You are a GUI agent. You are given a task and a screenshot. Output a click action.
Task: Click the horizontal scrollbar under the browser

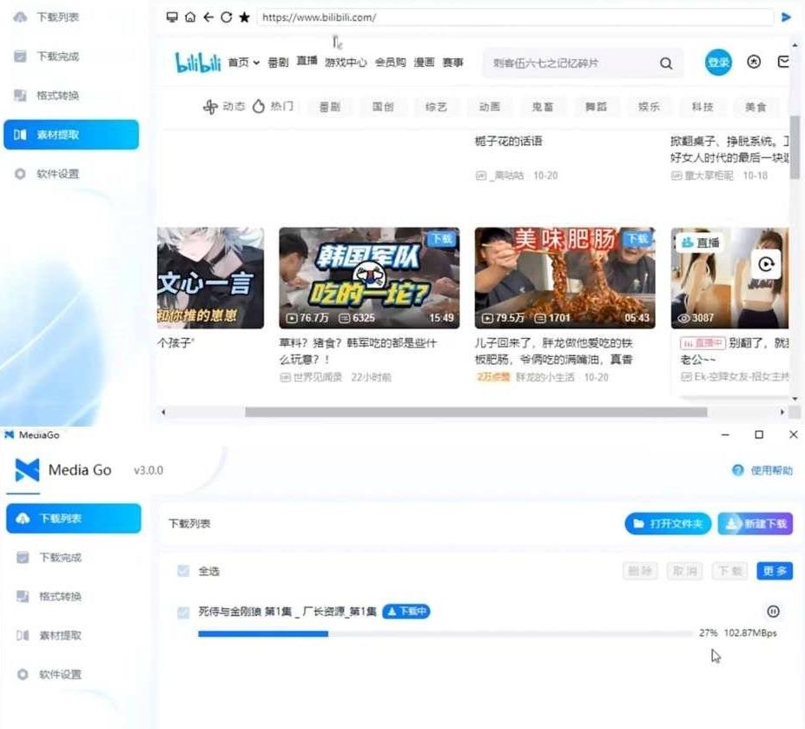click(x=476, y=412)
